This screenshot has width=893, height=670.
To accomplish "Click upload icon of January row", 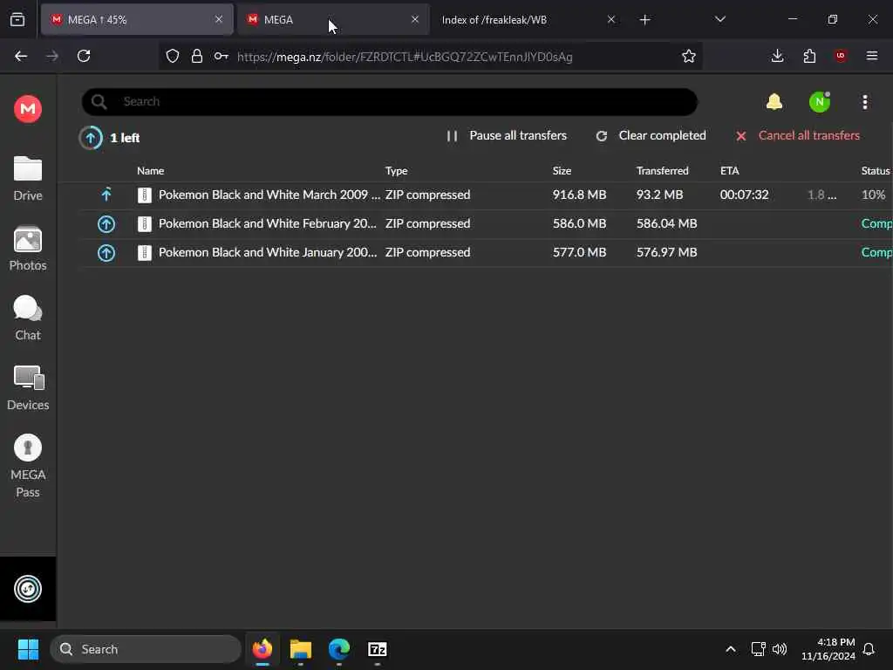I will 106,252.
